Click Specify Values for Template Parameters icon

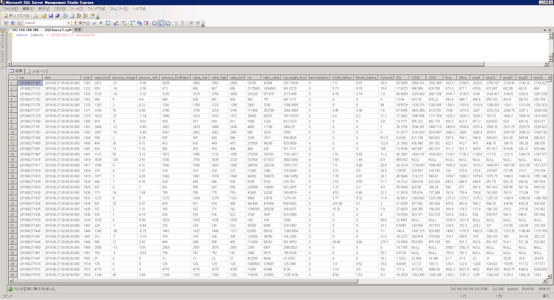(124, 23)
